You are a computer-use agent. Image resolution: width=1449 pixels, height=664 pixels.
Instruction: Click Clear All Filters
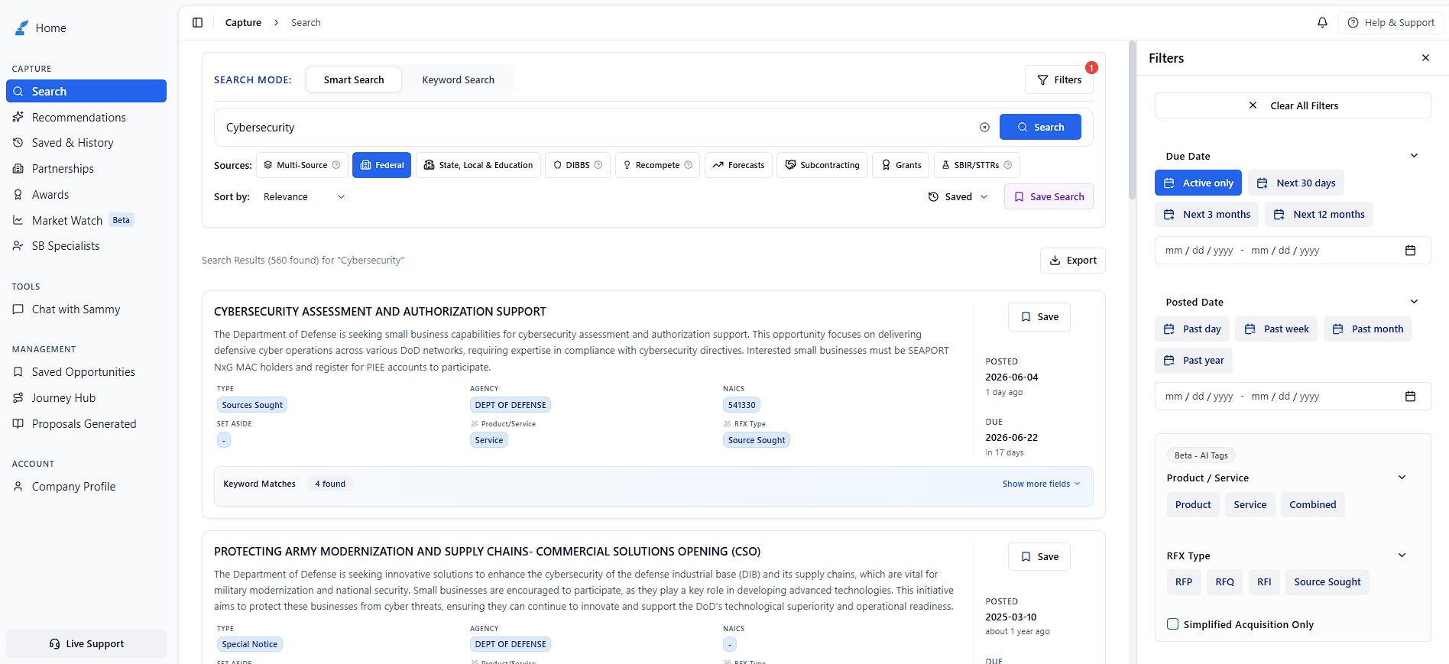[1293, 105]
